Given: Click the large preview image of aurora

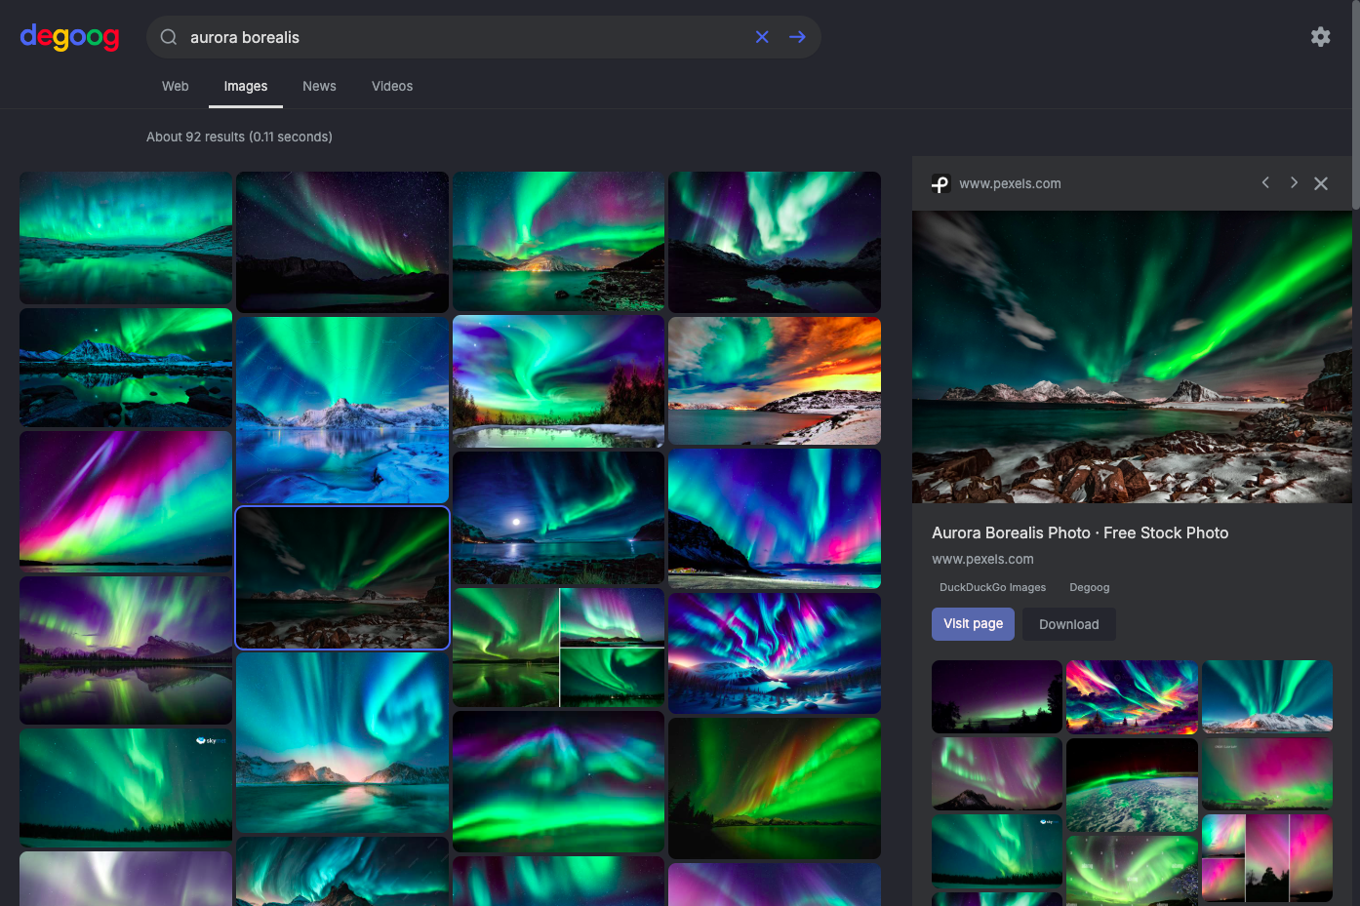Looking at the screenshot, I should pos(1132,357).
